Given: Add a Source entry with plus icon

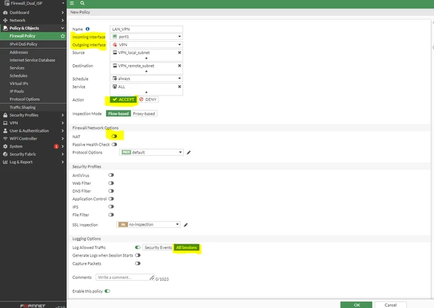Looking at the screenshot, I should tap(147, 58).
